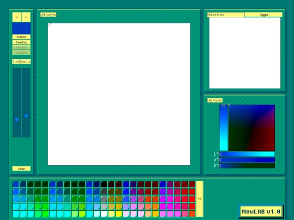The width and height of the screenshot is (294, 220).
Task: Click the MewLAB v1.0 badge
Action: point(261,211)
